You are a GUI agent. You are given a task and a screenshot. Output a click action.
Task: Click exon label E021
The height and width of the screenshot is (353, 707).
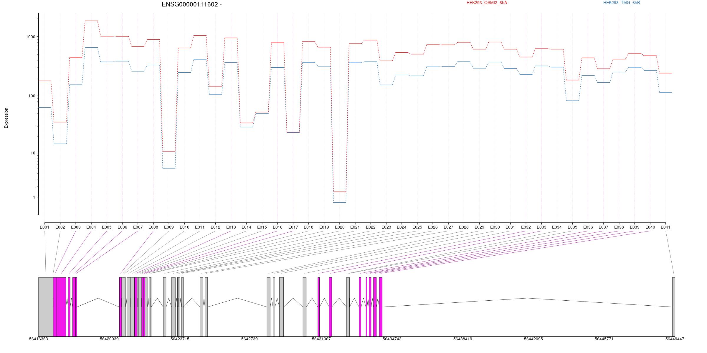tap(355, 227)
